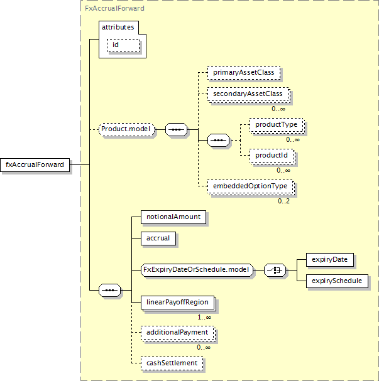Click the productId element
379x381 pixels.
point(272,155)
